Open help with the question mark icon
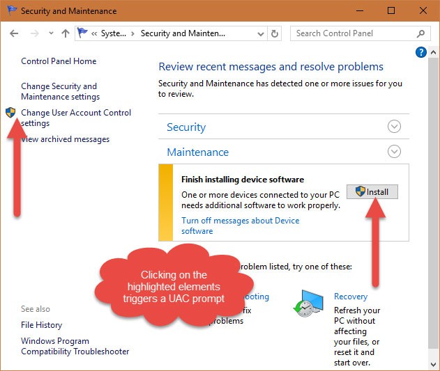 (x=421, y=52)
